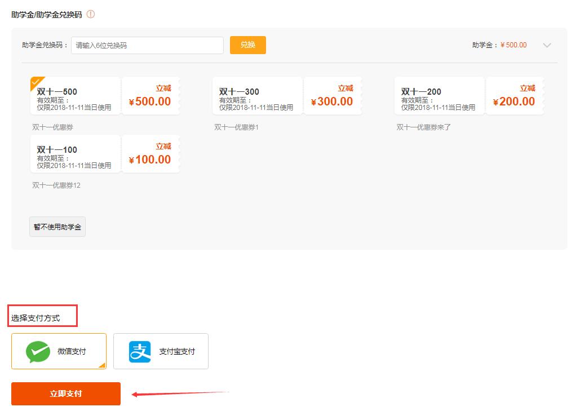Click the 6-digit redemption code input field
The height and width of the screenshot is (420, 580).
tap(147, 45)
